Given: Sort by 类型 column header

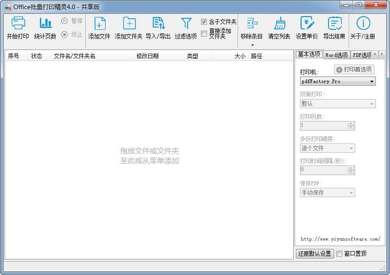Looking at the screenshot, I should pyautogui.click(x=198, y=56).
